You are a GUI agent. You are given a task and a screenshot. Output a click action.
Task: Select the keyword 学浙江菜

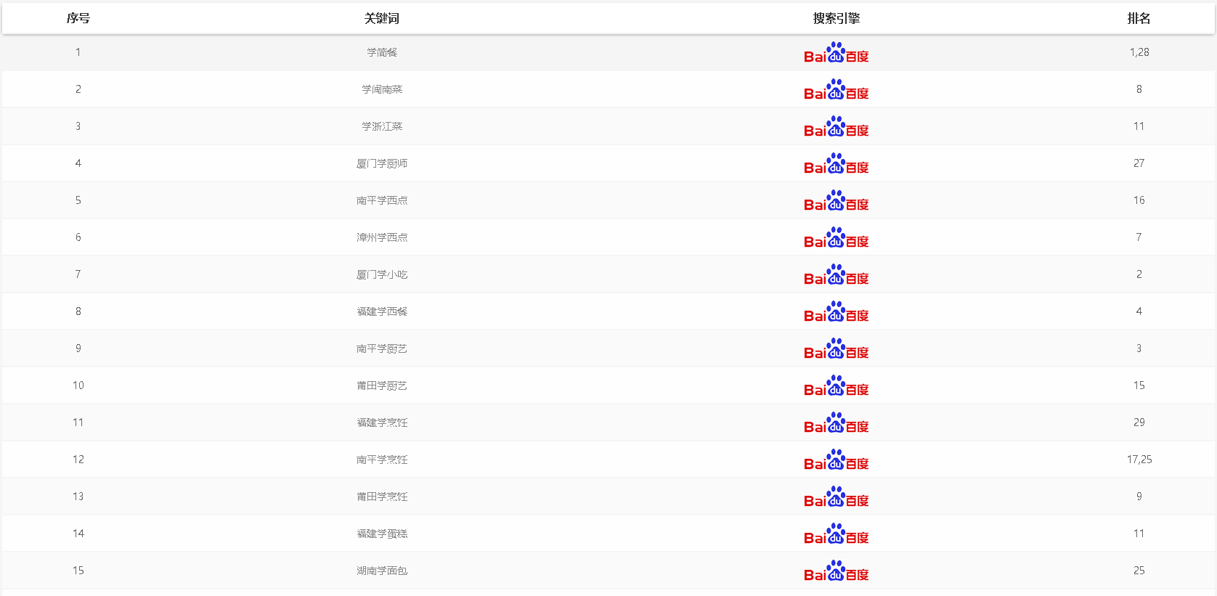coord(382,126)
